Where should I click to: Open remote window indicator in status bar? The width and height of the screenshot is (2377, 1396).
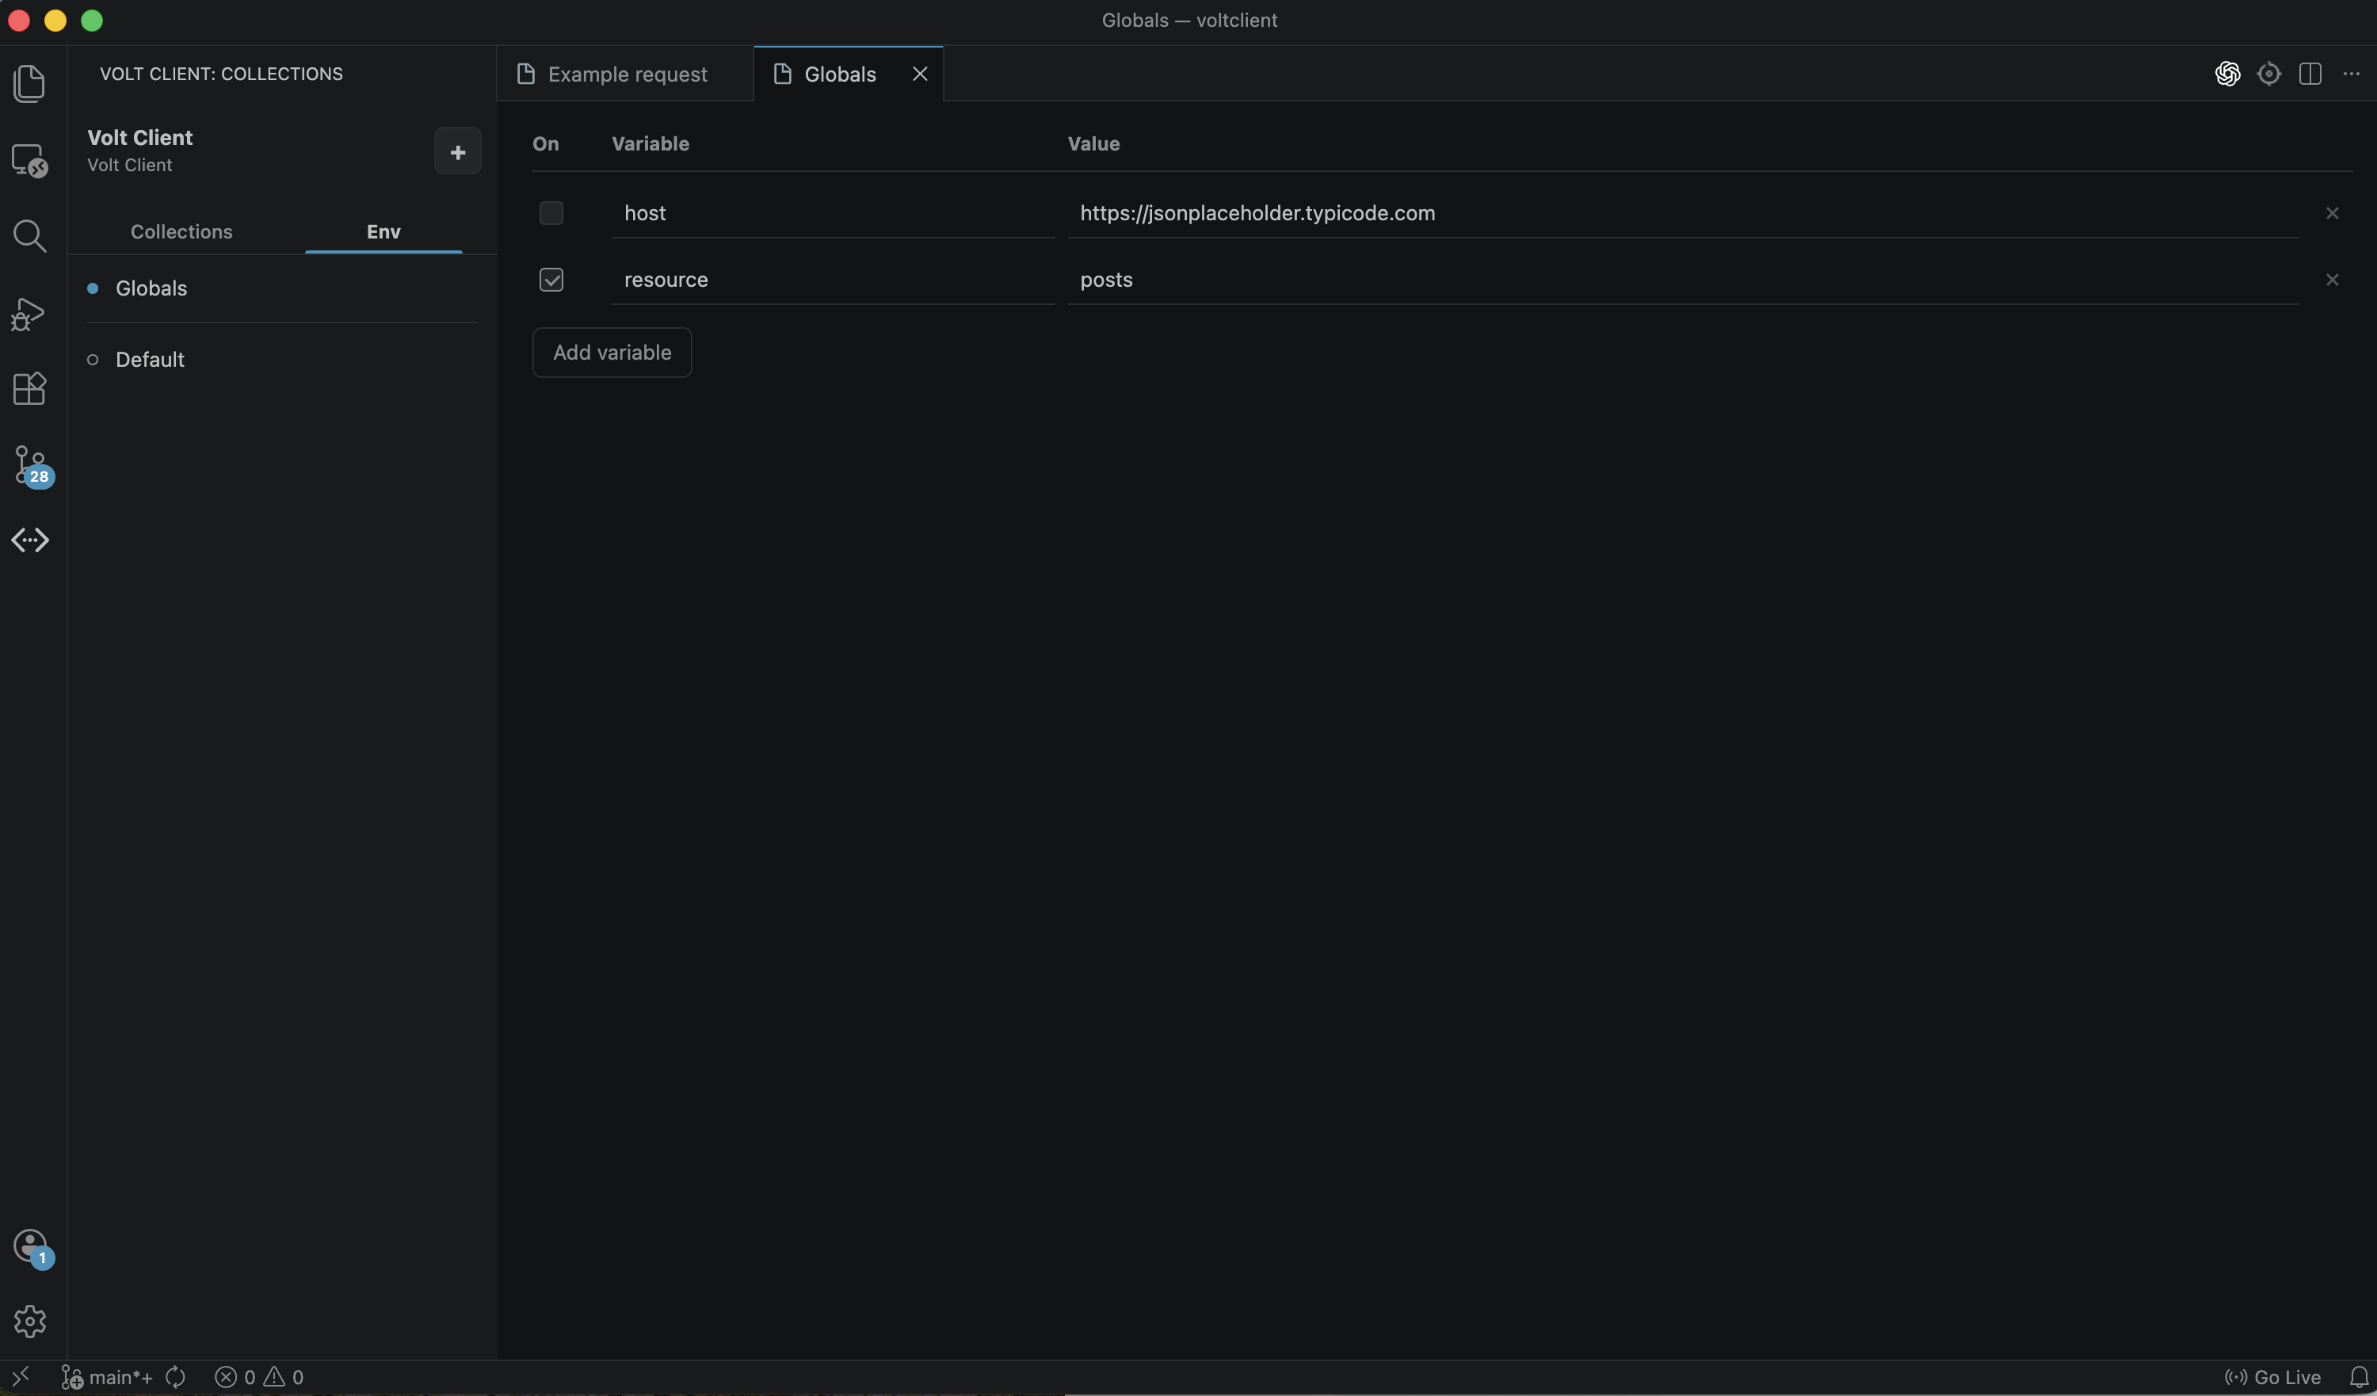pyautogui.click(x=20, y=1377)
